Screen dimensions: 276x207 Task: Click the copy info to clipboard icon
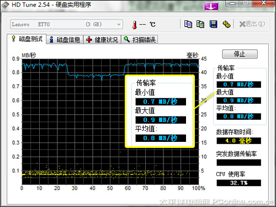(x=188, y=24)
